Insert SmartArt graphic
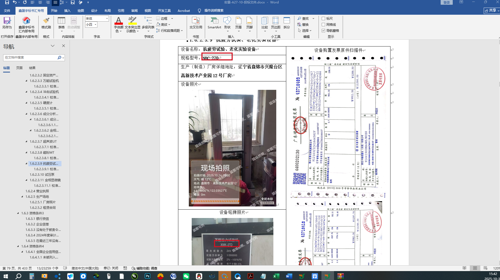This screenshot has height=280, width=500. tap(214, 23)
